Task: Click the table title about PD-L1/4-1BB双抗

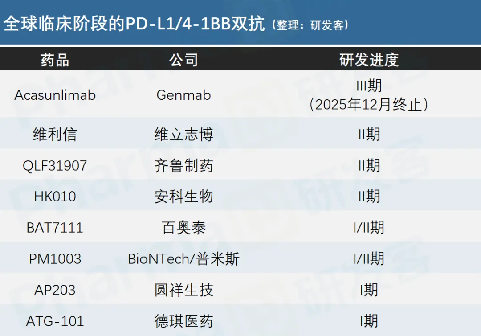Action: pos(134,25)
